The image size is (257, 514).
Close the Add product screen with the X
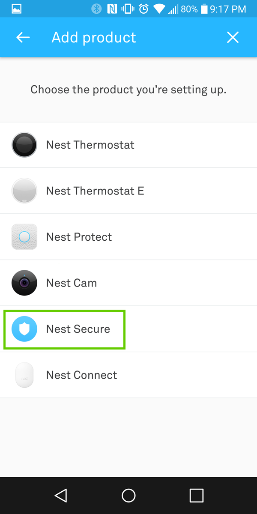pos(233,37)
